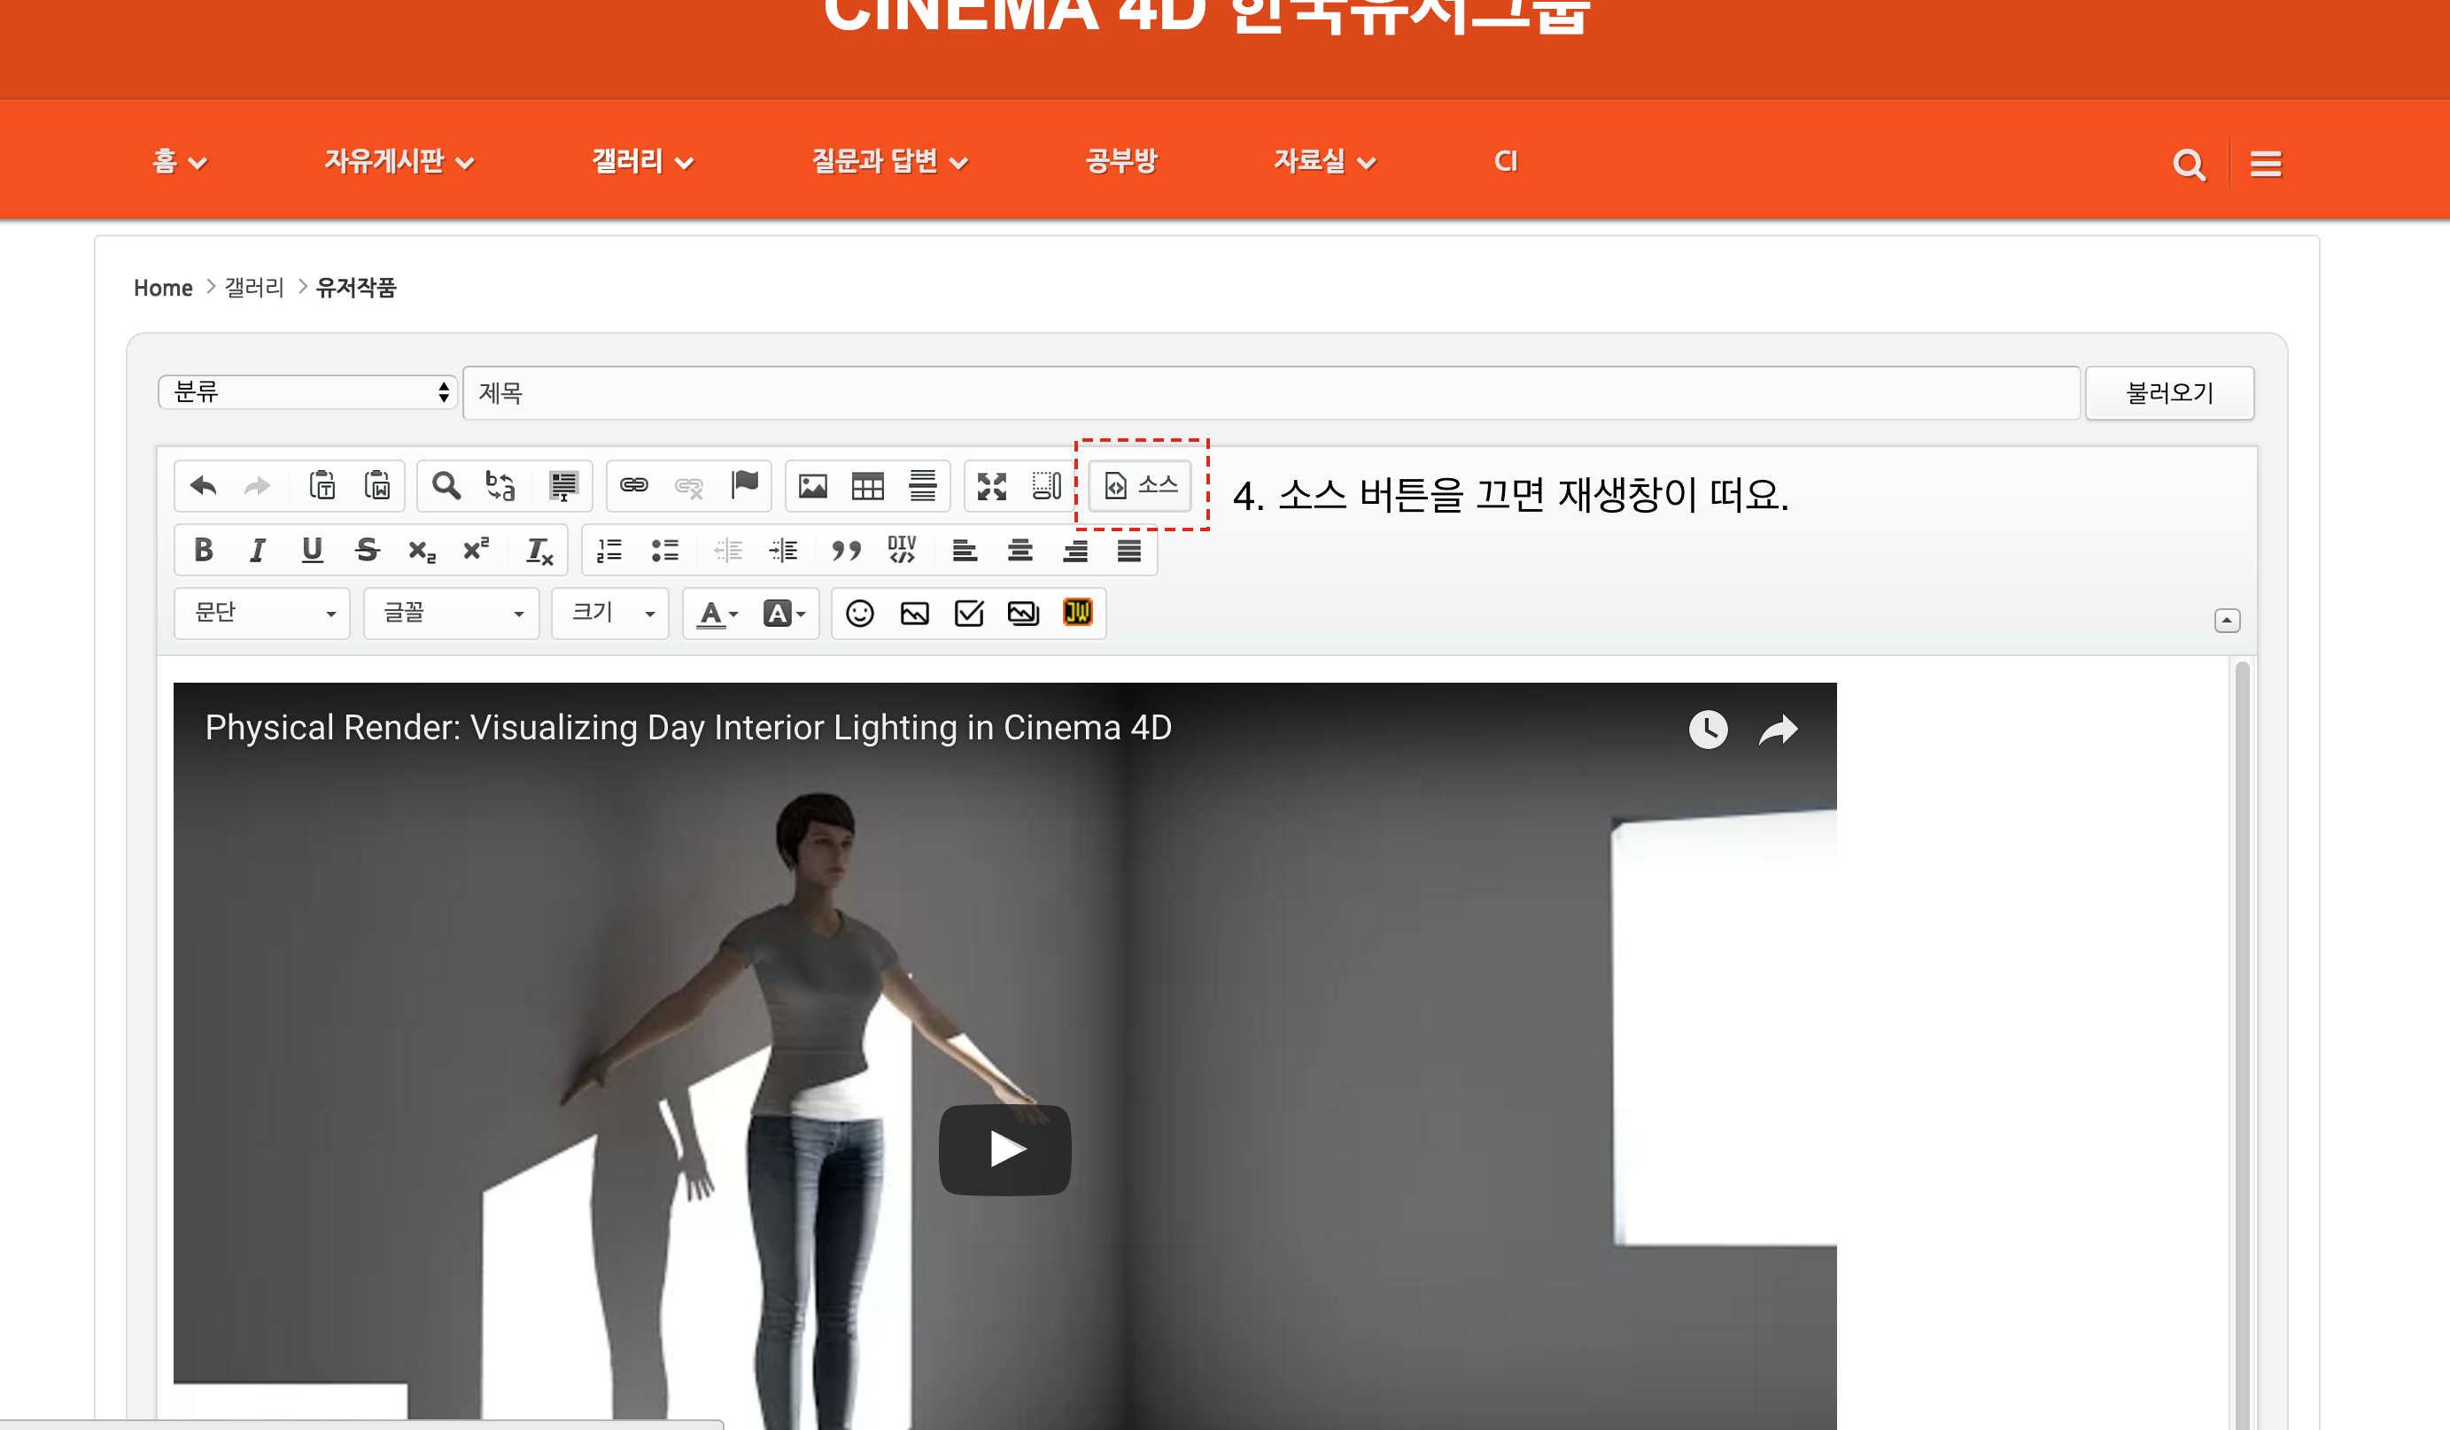Open the text color picker
Image resolution: width=2450 pixels, height=1430 pixels.
pyautogui.click(x=718, y=614)
